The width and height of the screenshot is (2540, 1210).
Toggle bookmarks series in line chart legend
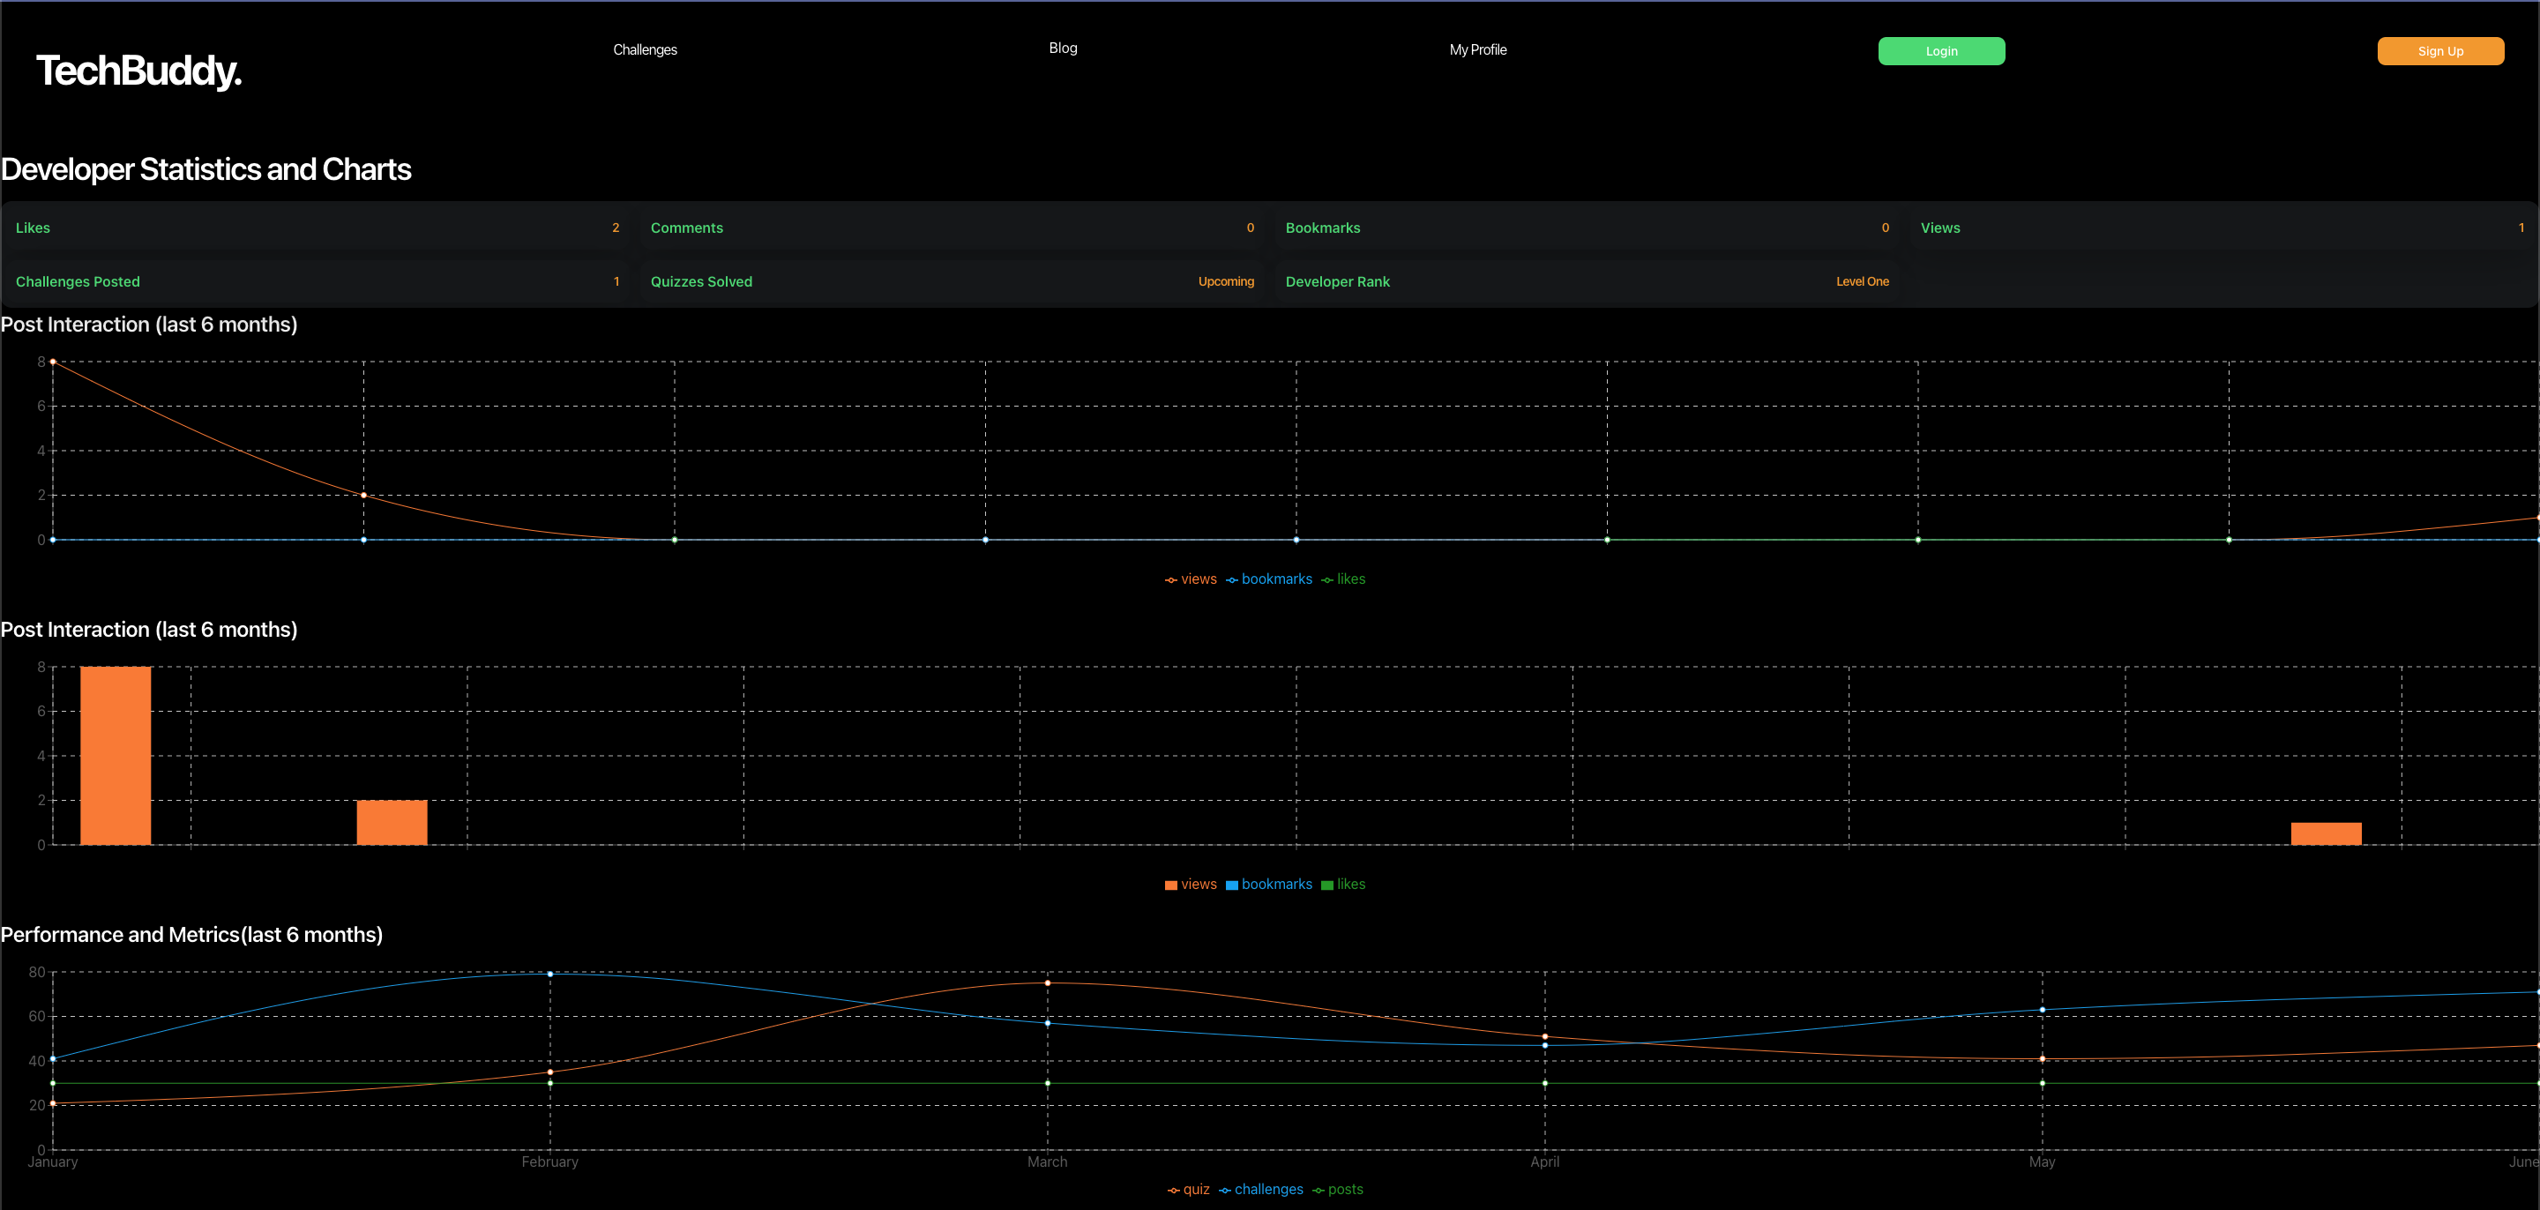tap(1269, 579)
